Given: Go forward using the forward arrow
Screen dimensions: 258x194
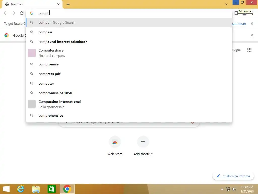Looking at the screenshot, I should (14, 13).
